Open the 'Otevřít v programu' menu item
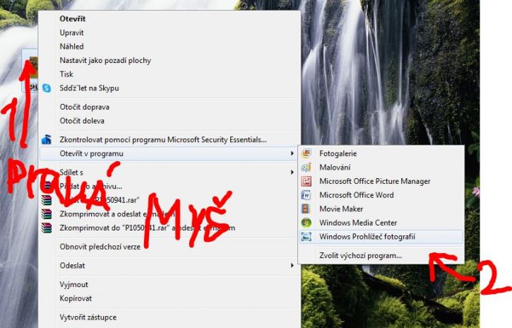 click(x=169, y=153)
